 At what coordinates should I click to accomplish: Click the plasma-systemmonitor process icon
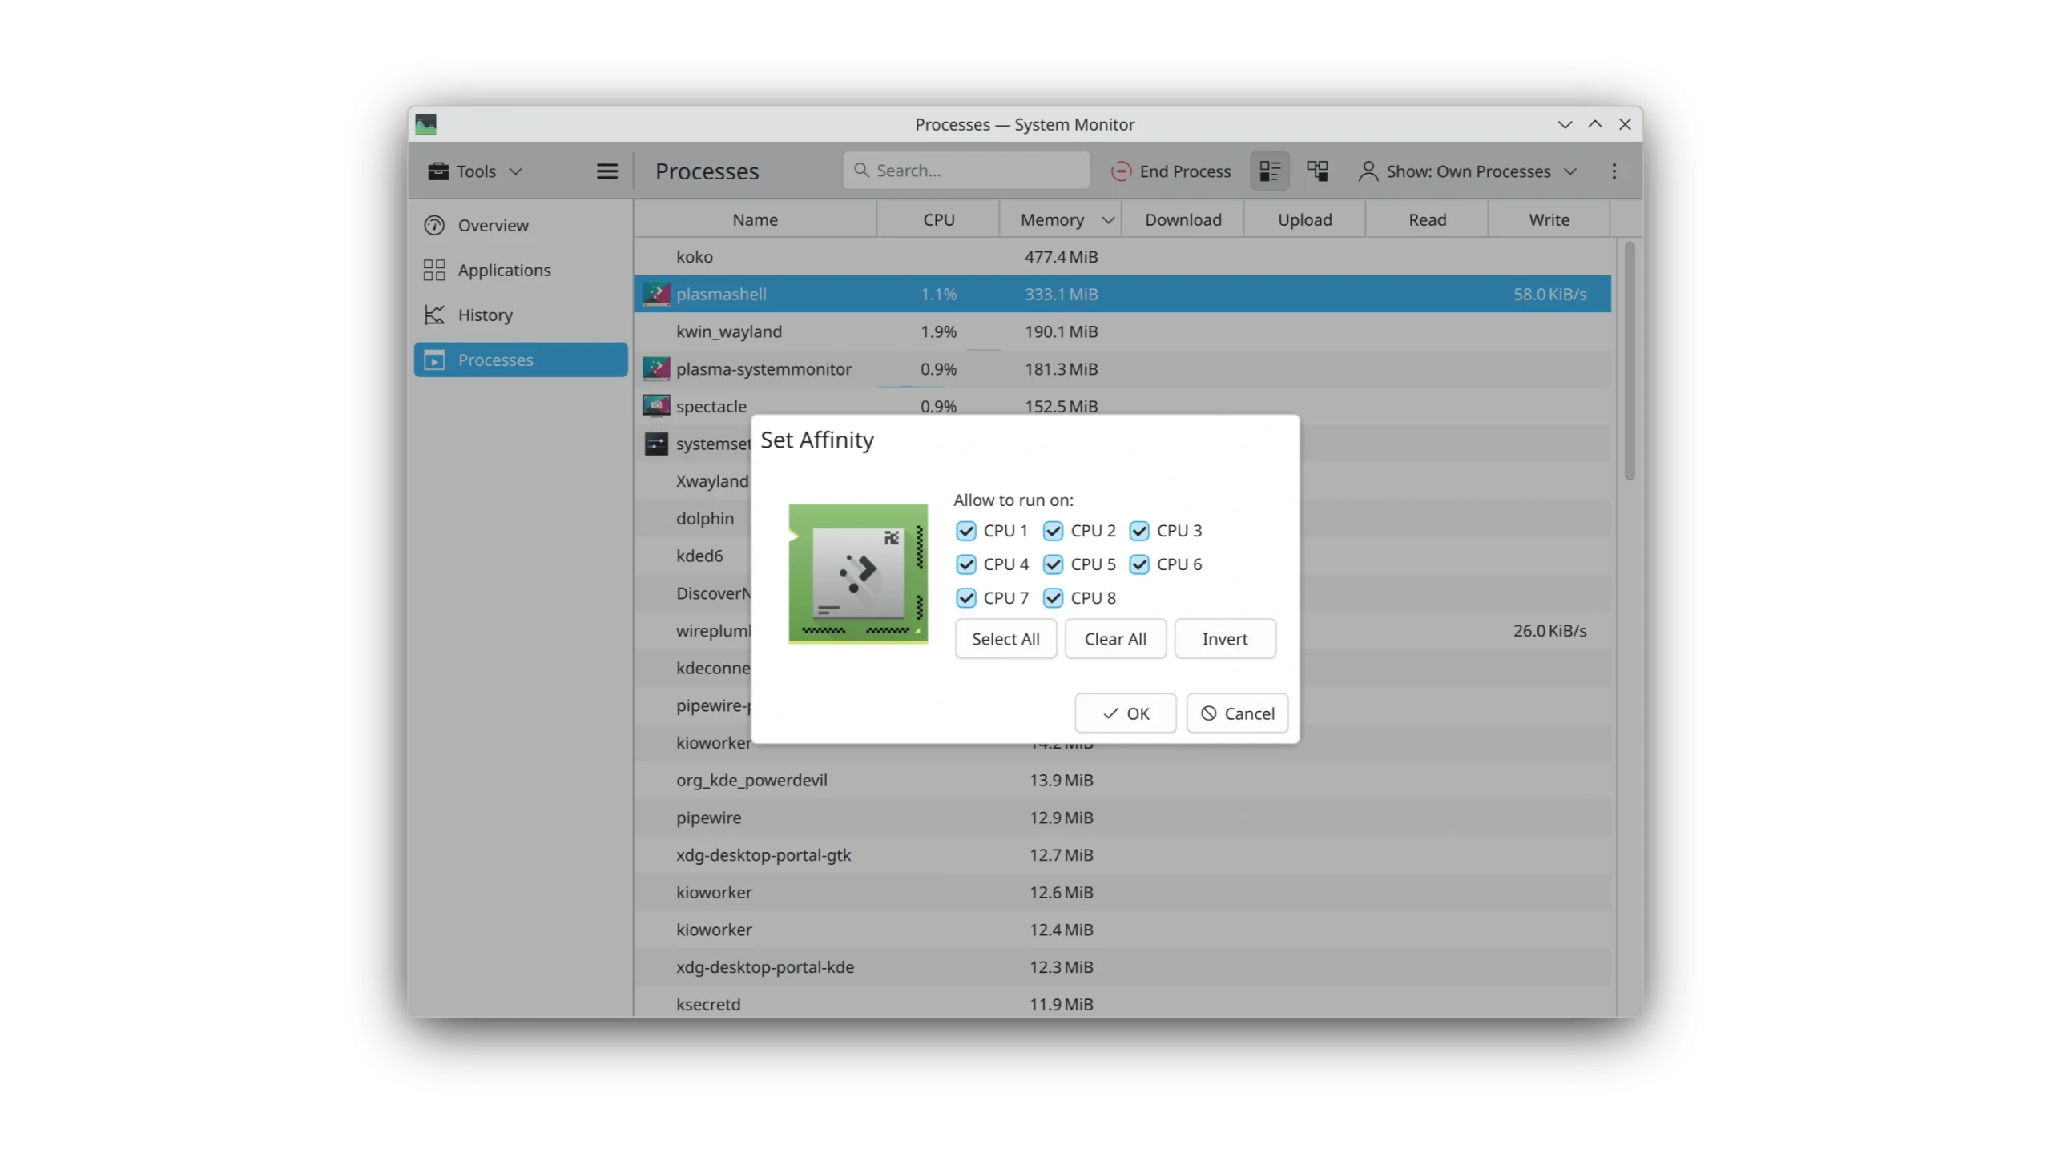point(656,369)
